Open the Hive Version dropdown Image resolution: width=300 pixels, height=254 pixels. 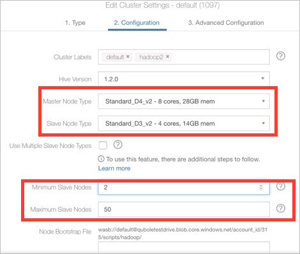[x=184, y=79]
